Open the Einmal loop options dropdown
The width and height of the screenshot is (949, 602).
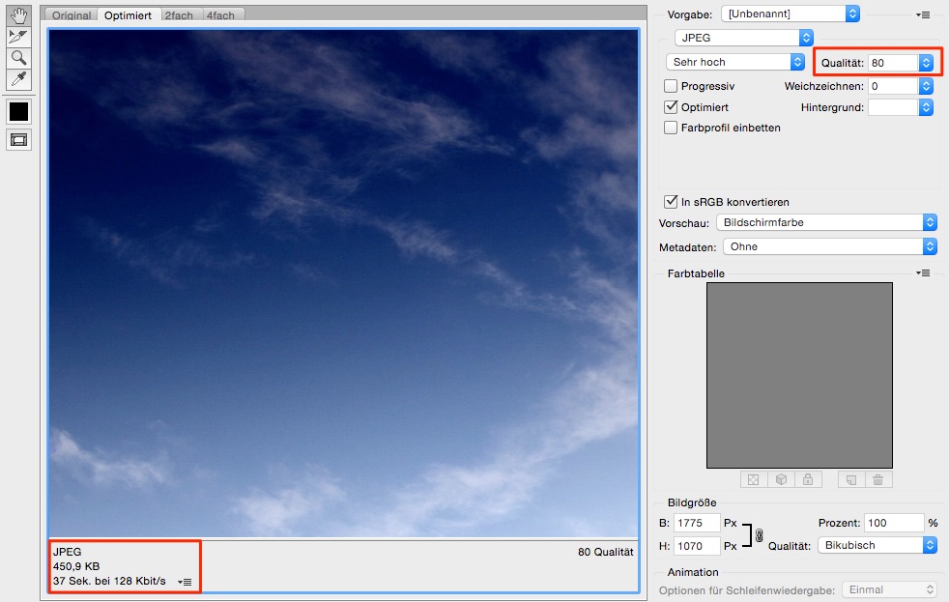click(x=890, y=589)
